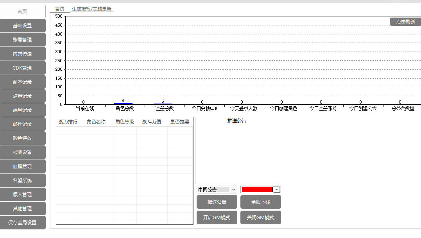Open 血槽管理 settings

pos(23,166)
